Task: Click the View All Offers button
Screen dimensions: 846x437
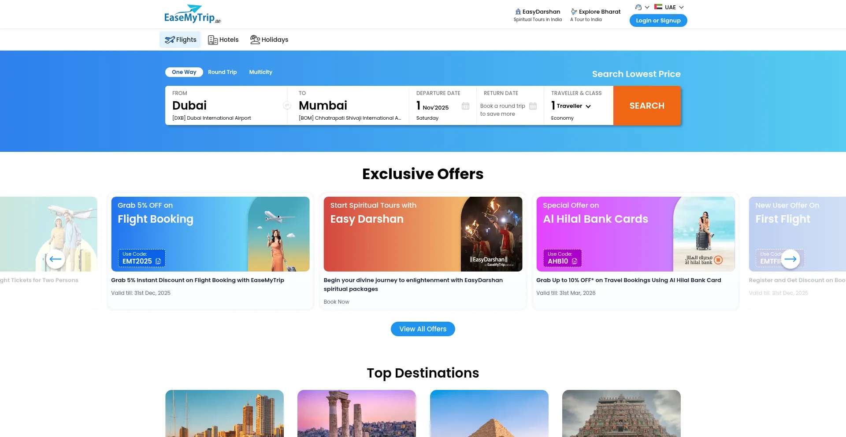Action: pos(423,329)
